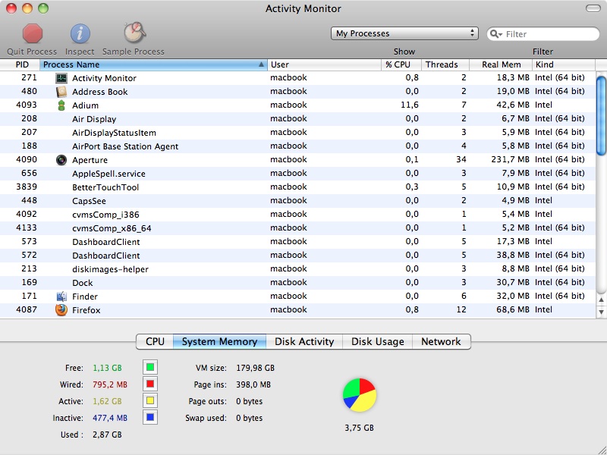Open the Filter search magnifier menu
The image size is (607, 455).
pyautogui.click(x=496, y=34)
